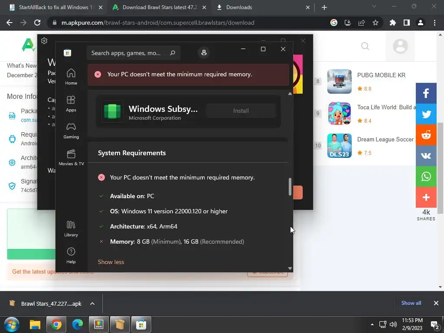The height and width of the screenshot is (333, 444).
Task: Switch to StartAllBack tab
Action: click(x=52, y=7)
